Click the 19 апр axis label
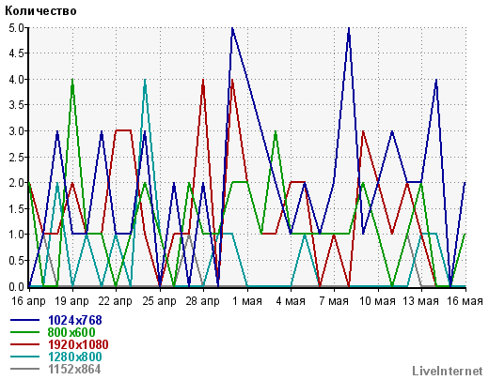Image resolution: width=489 pixels, height=380 pixels. 71,301
